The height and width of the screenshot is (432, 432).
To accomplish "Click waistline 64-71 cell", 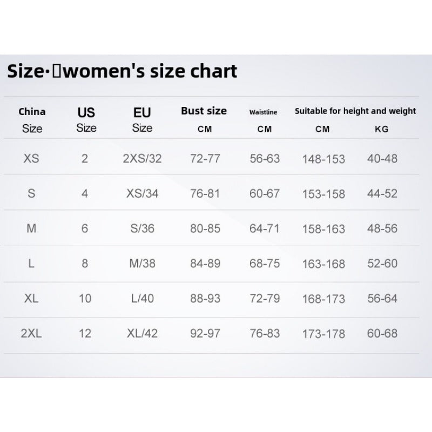I will [x=265, y=228].
